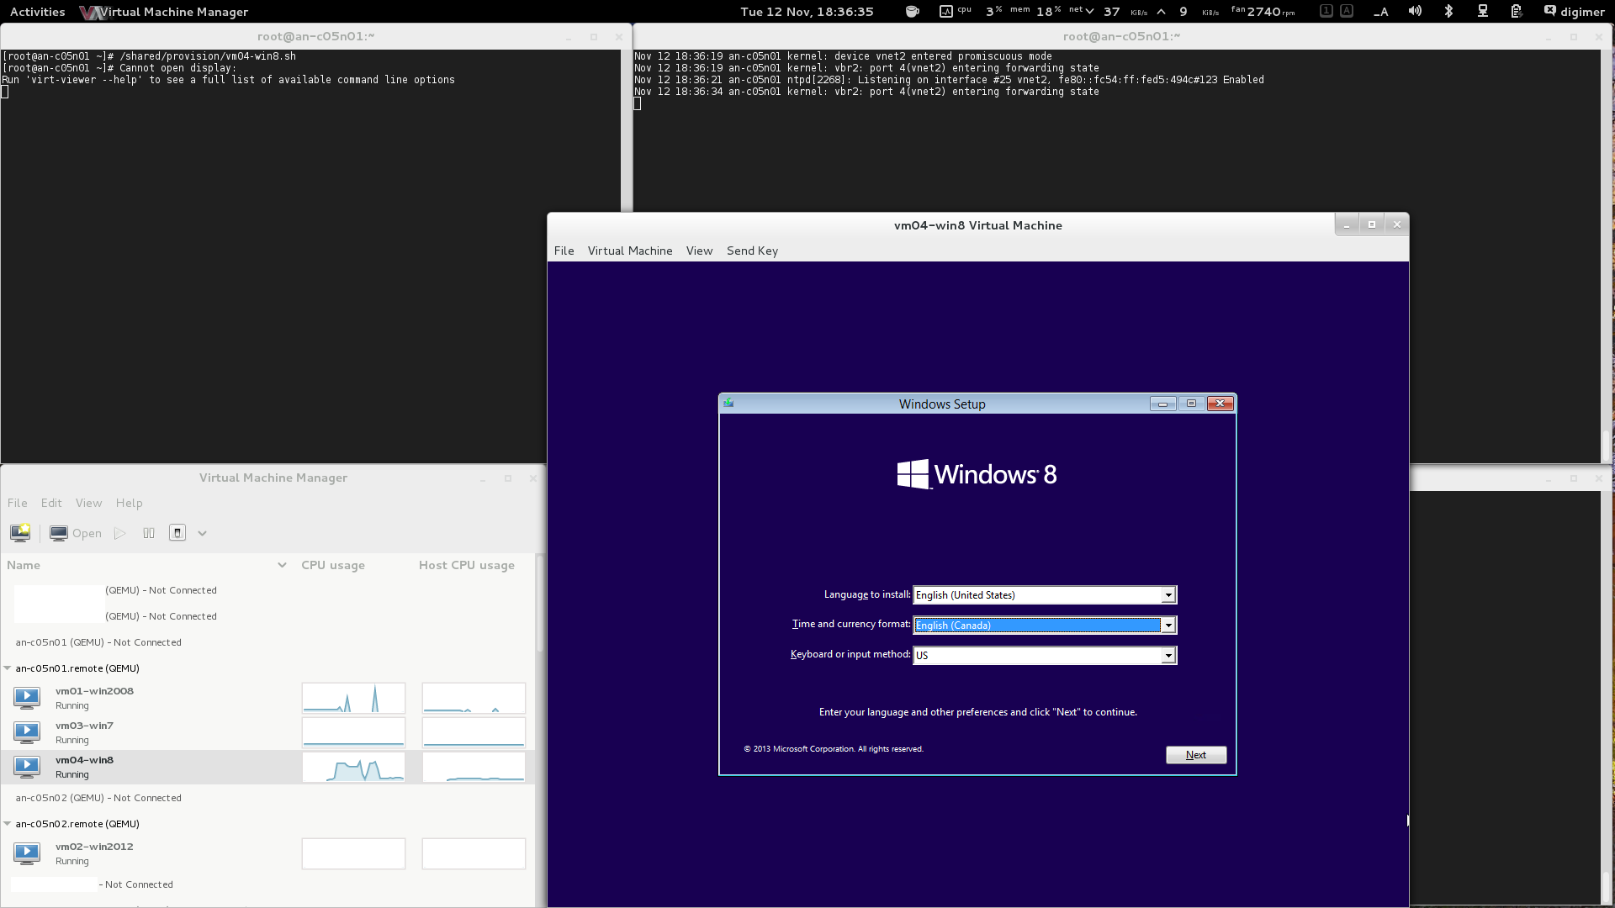The image size is (1615, 908).
Task: Open File menu in vm04-win8 window
Action: point(564,251)
